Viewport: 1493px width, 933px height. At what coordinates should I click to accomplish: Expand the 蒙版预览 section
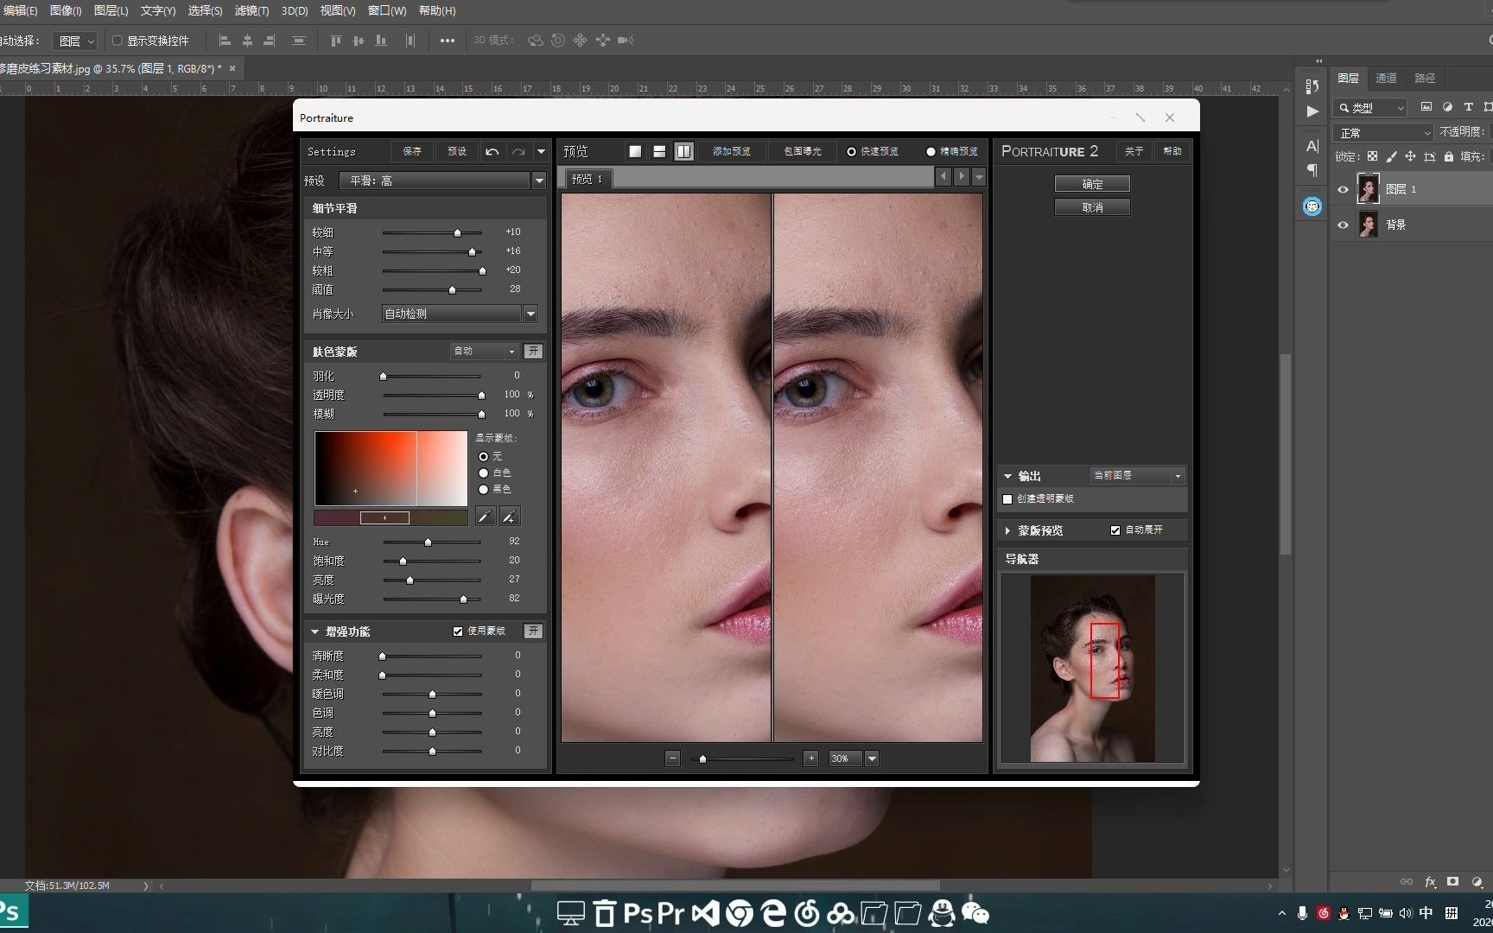[x=1007, y=530]
